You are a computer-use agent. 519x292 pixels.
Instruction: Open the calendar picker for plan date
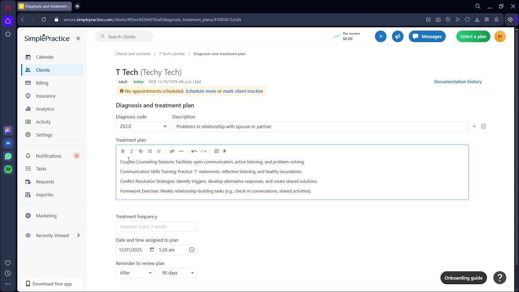pyautogui.click(x=152, y=250)
